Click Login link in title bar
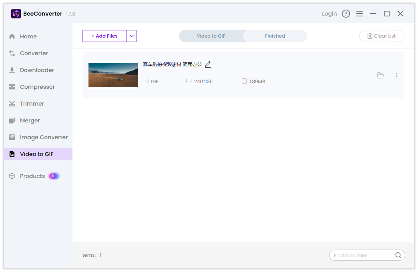418x272 pixels. coord(329,14)
